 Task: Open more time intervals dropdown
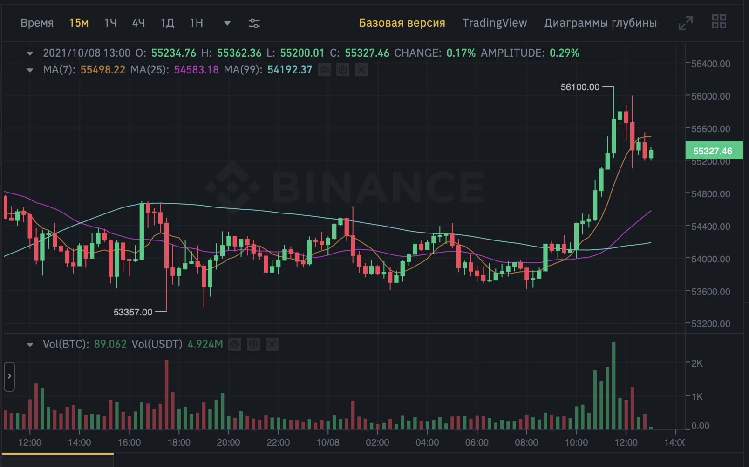tap(227, 23)
